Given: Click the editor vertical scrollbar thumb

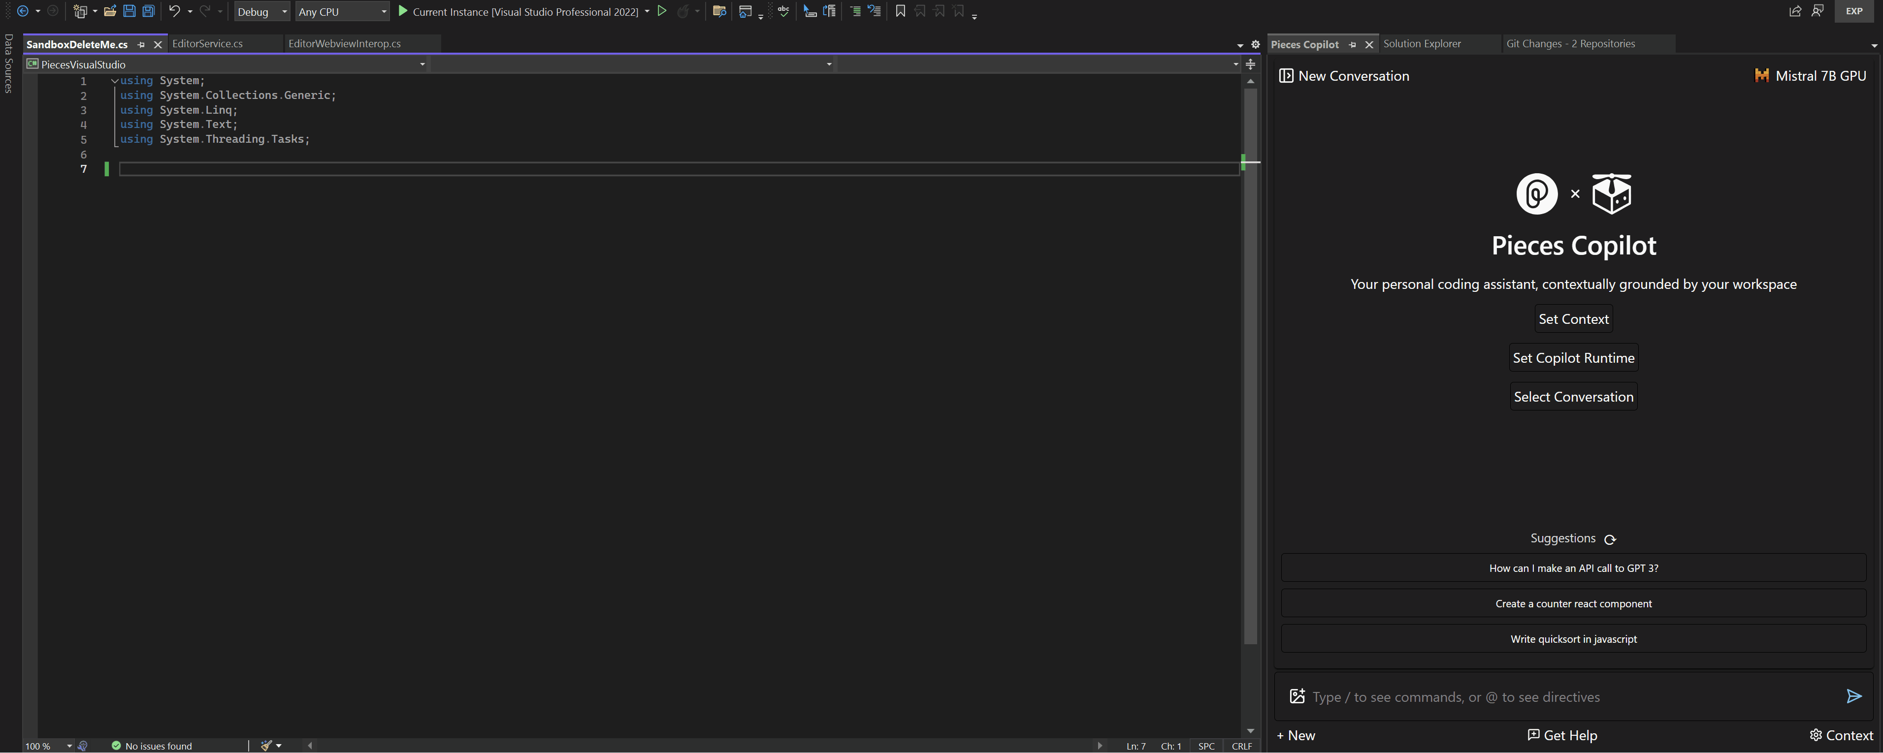Looking at the screenshot, I should click(x=1251, y=366).
